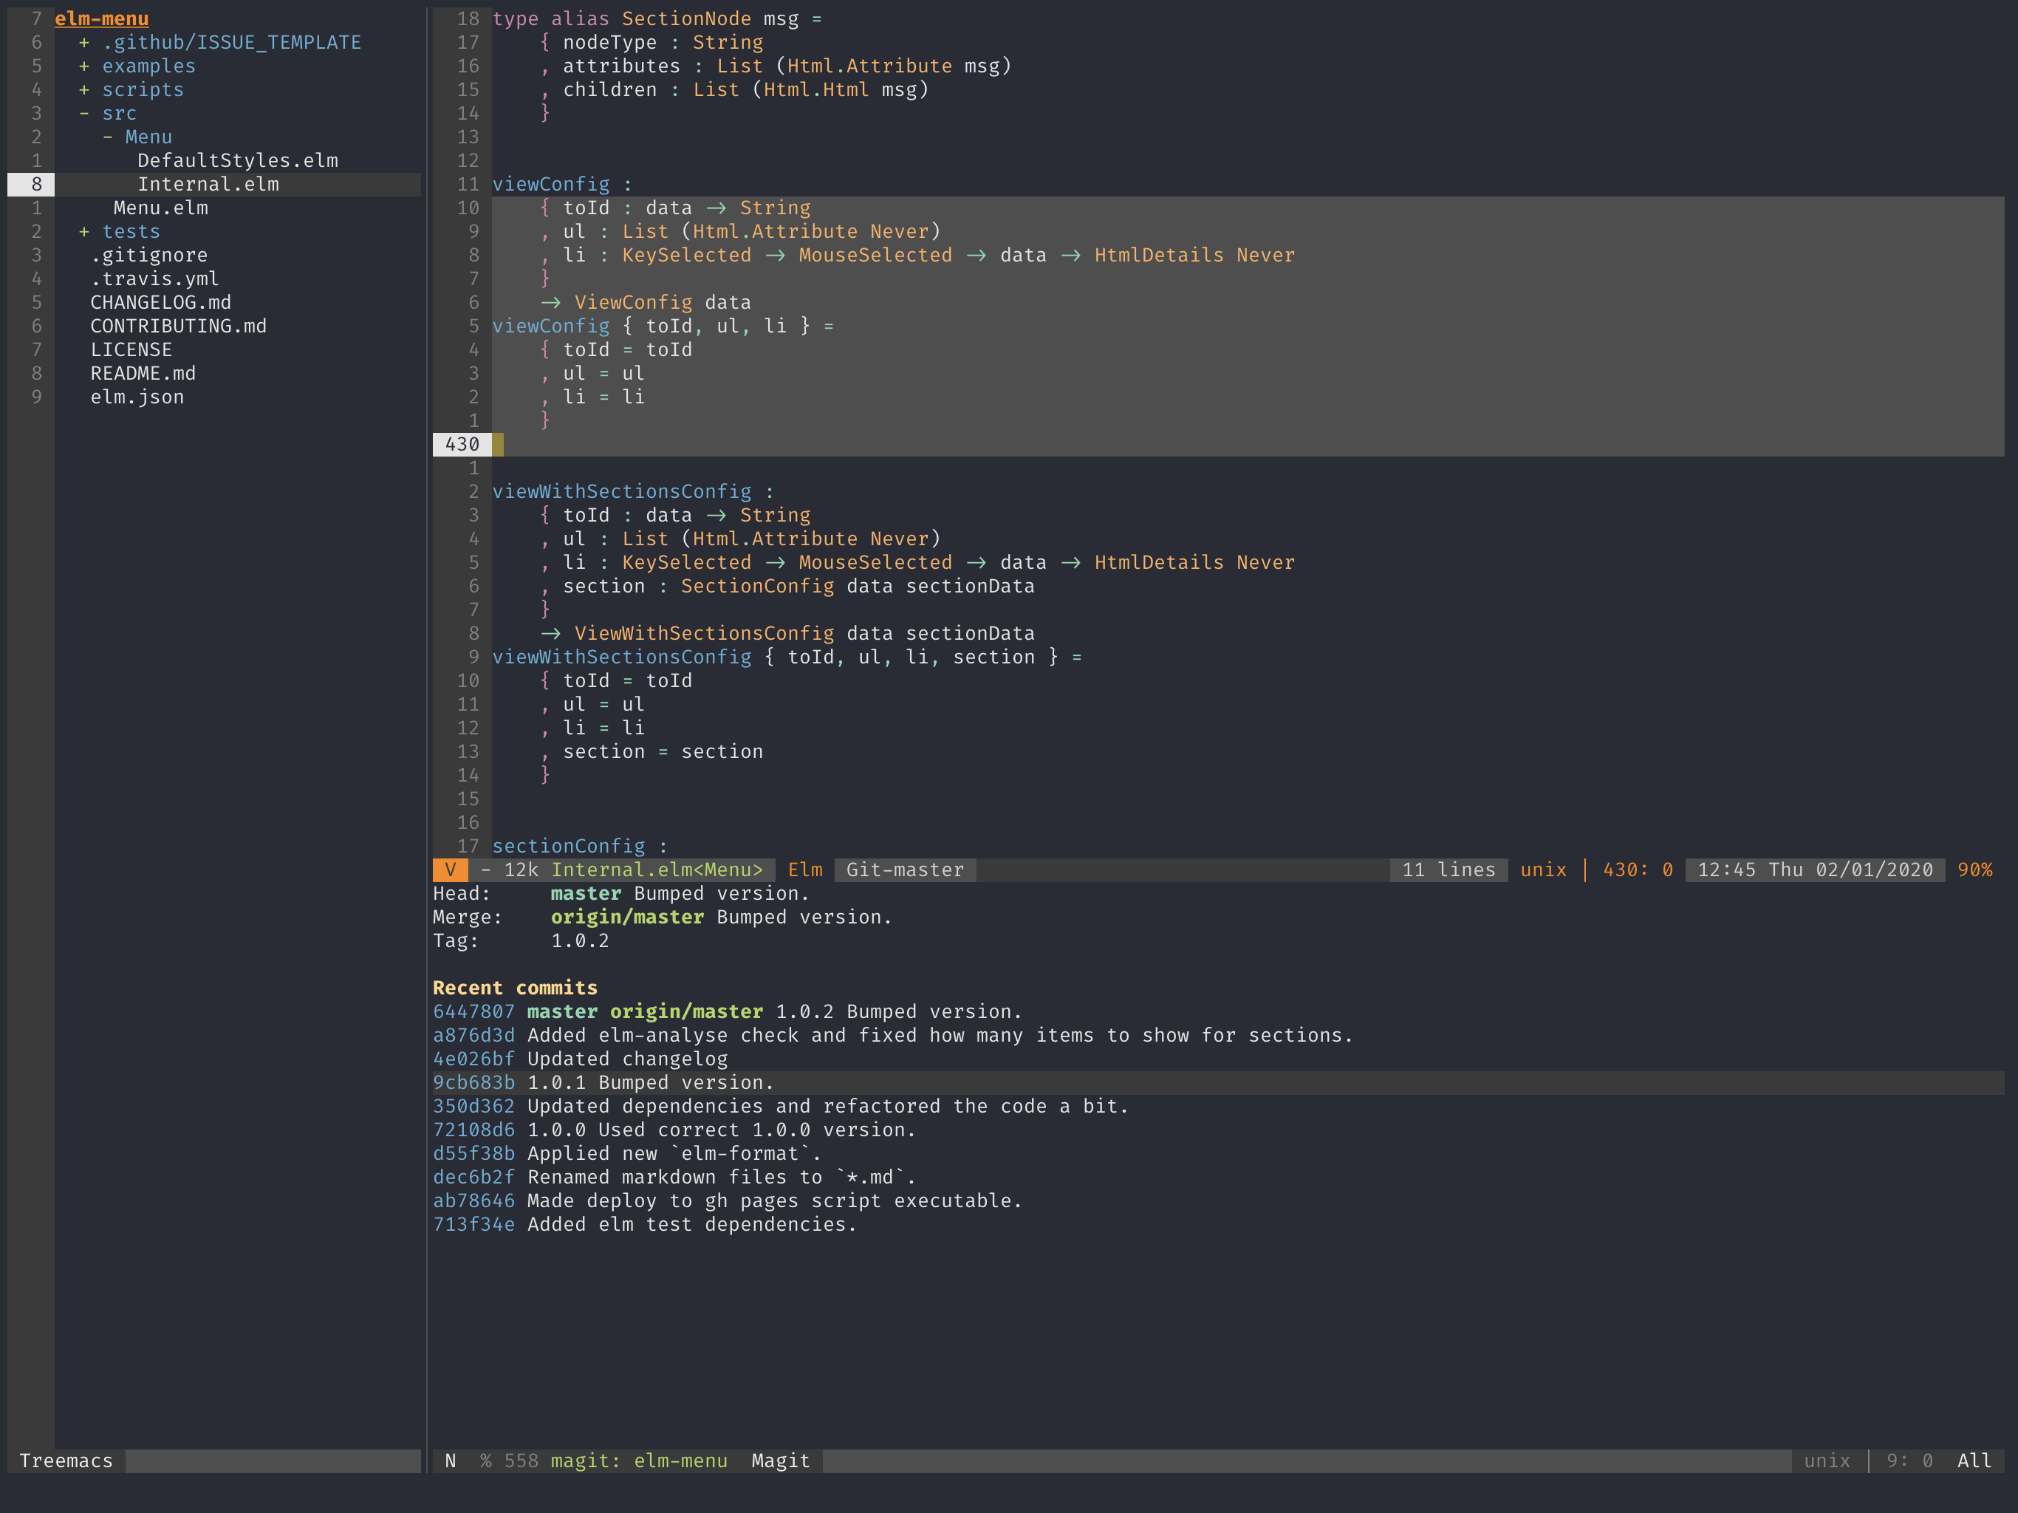Click "nodeType : String" field line
The height and width of the screenshot is (1513, 2018).
click(x=663, y=42)
